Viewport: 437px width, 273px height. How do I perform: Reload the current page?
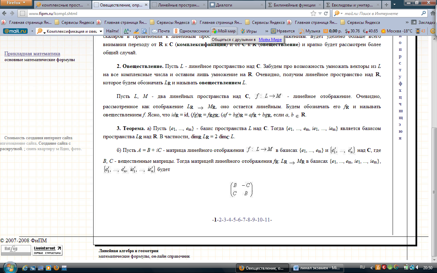click(x=326, y=14)
